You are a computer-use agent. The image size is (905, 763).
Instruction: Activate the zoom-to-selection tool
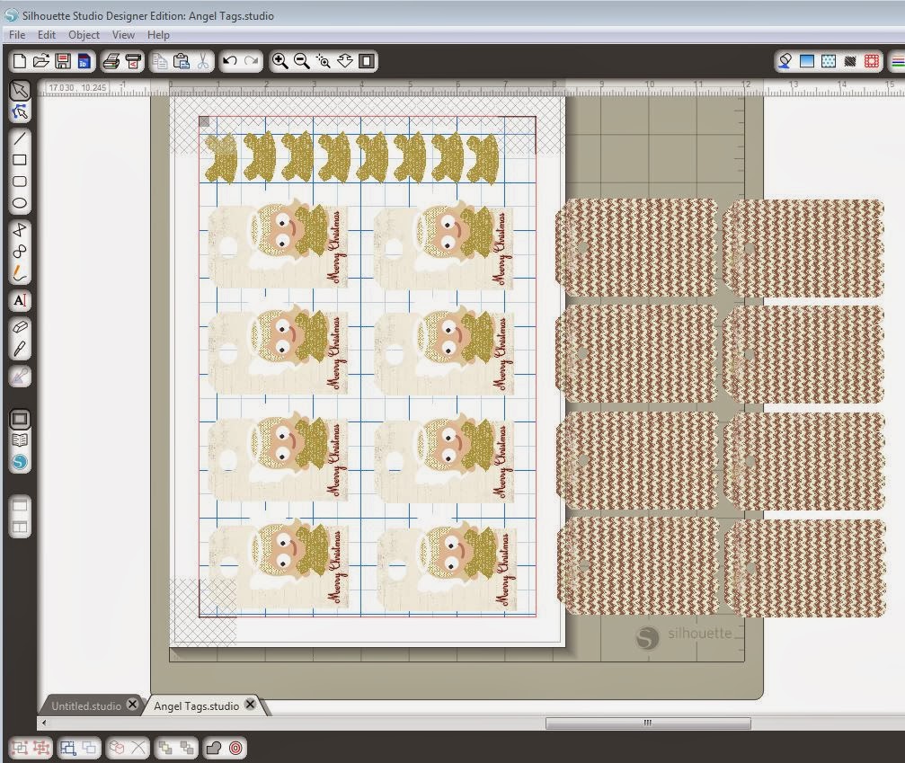tap(324, 61)
